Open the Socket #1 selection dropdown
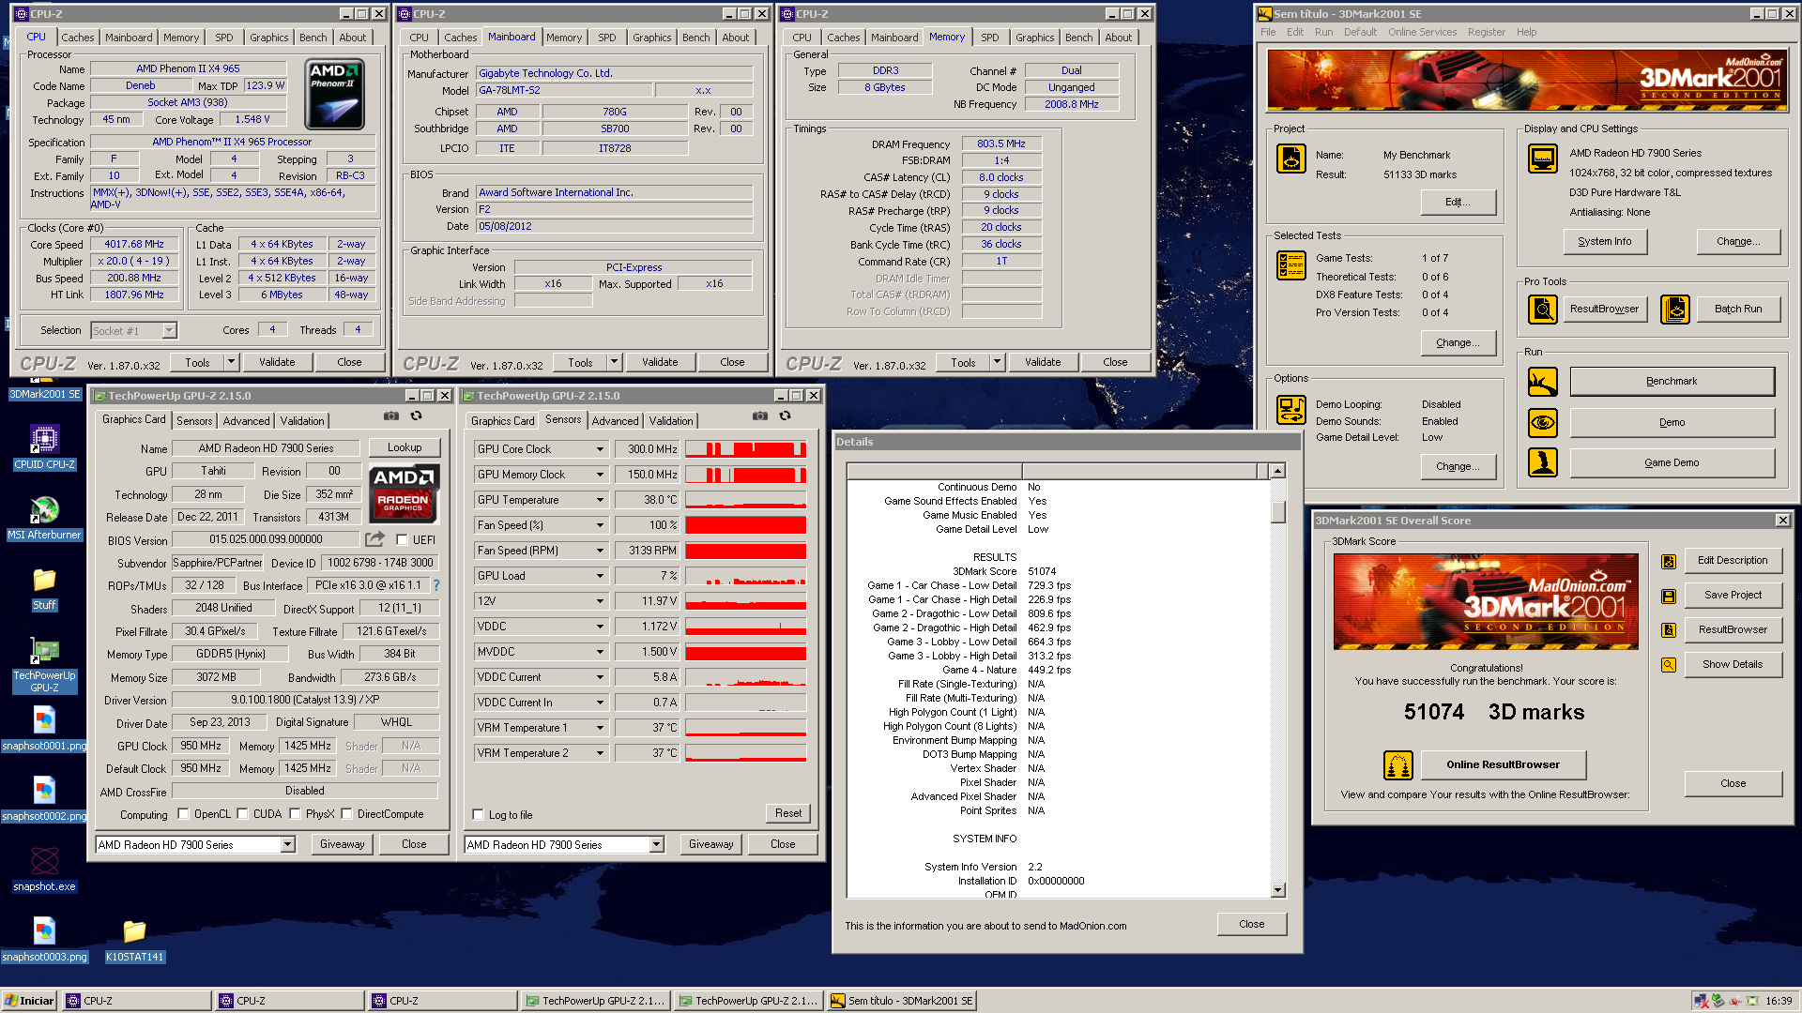 click(169, 330)
